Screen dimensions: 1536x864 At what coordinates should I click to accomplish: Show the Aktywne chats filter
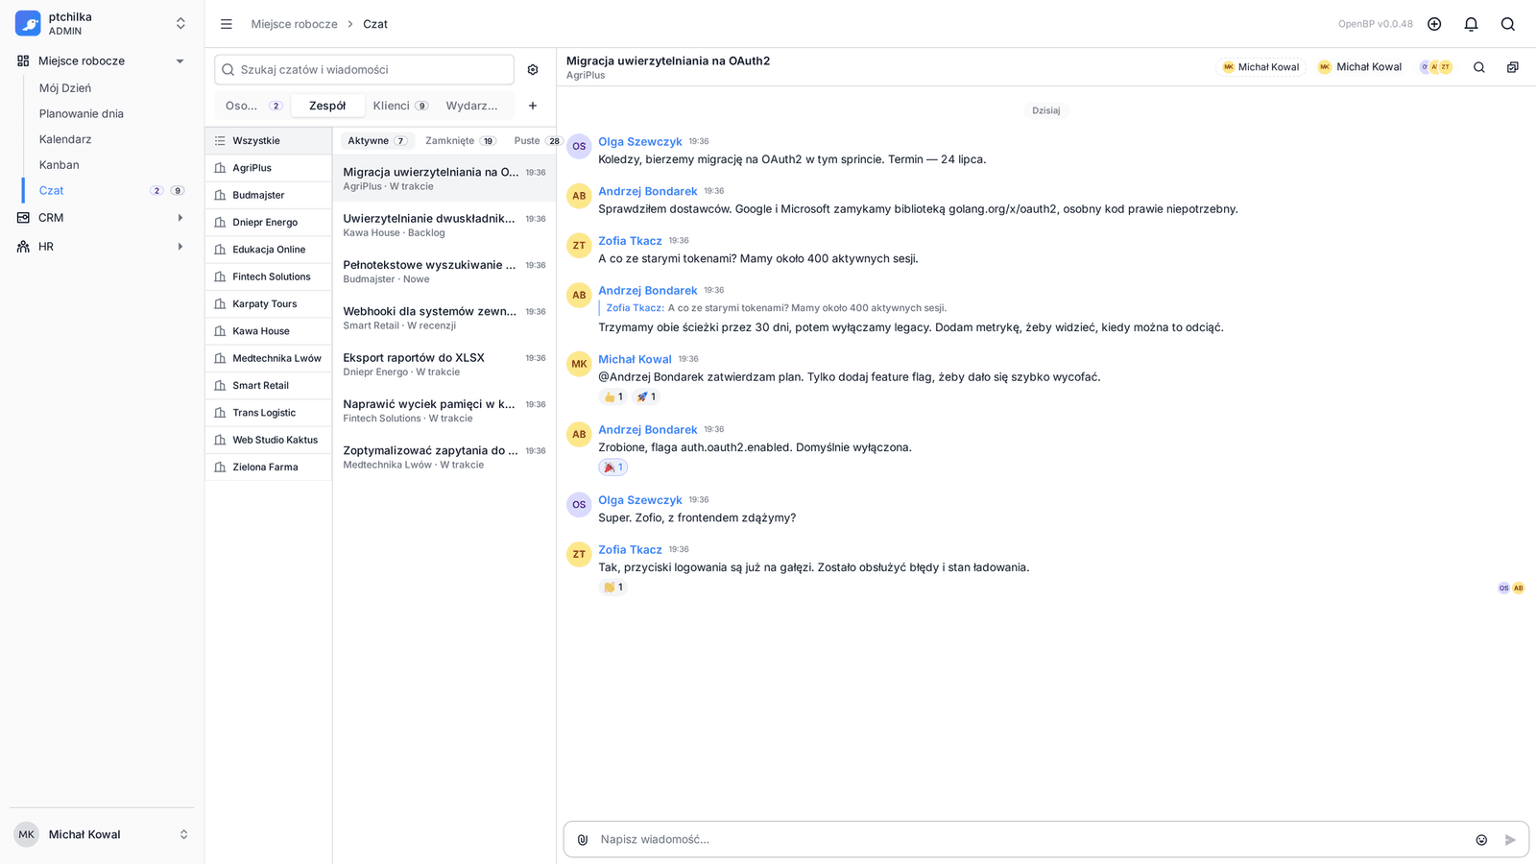377,141
